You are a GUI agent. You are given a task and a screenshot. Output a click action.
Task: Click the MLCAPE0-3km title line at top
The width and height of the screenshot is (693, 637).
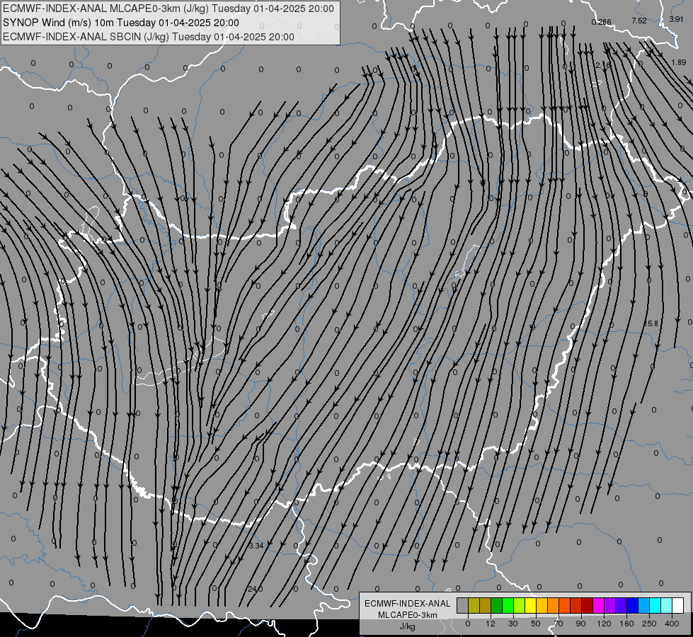(168, 8)
